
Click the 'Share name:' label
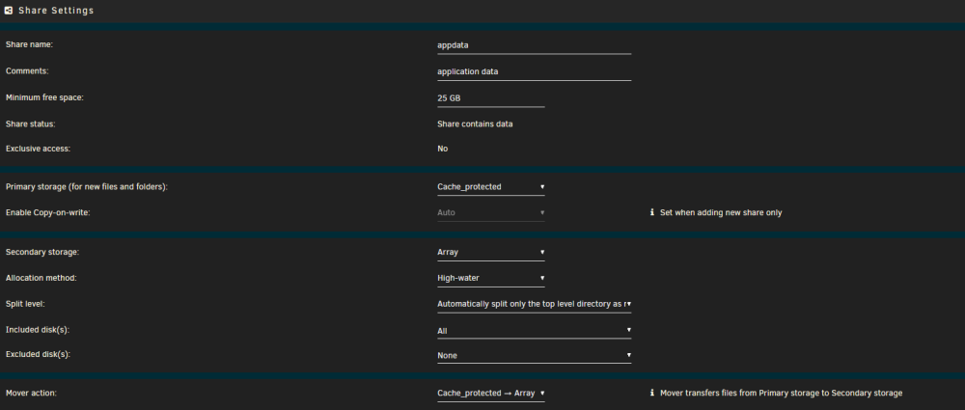point(30,44)
